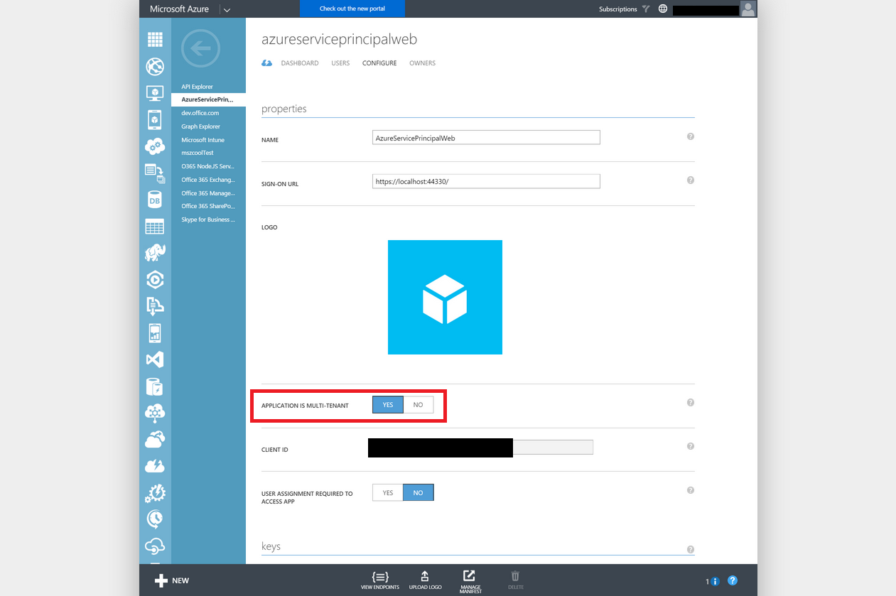Click the help icon next to Sign-On URL
Image resolution: width=896 pixels, height=596 pixels.
pos(691,180)
